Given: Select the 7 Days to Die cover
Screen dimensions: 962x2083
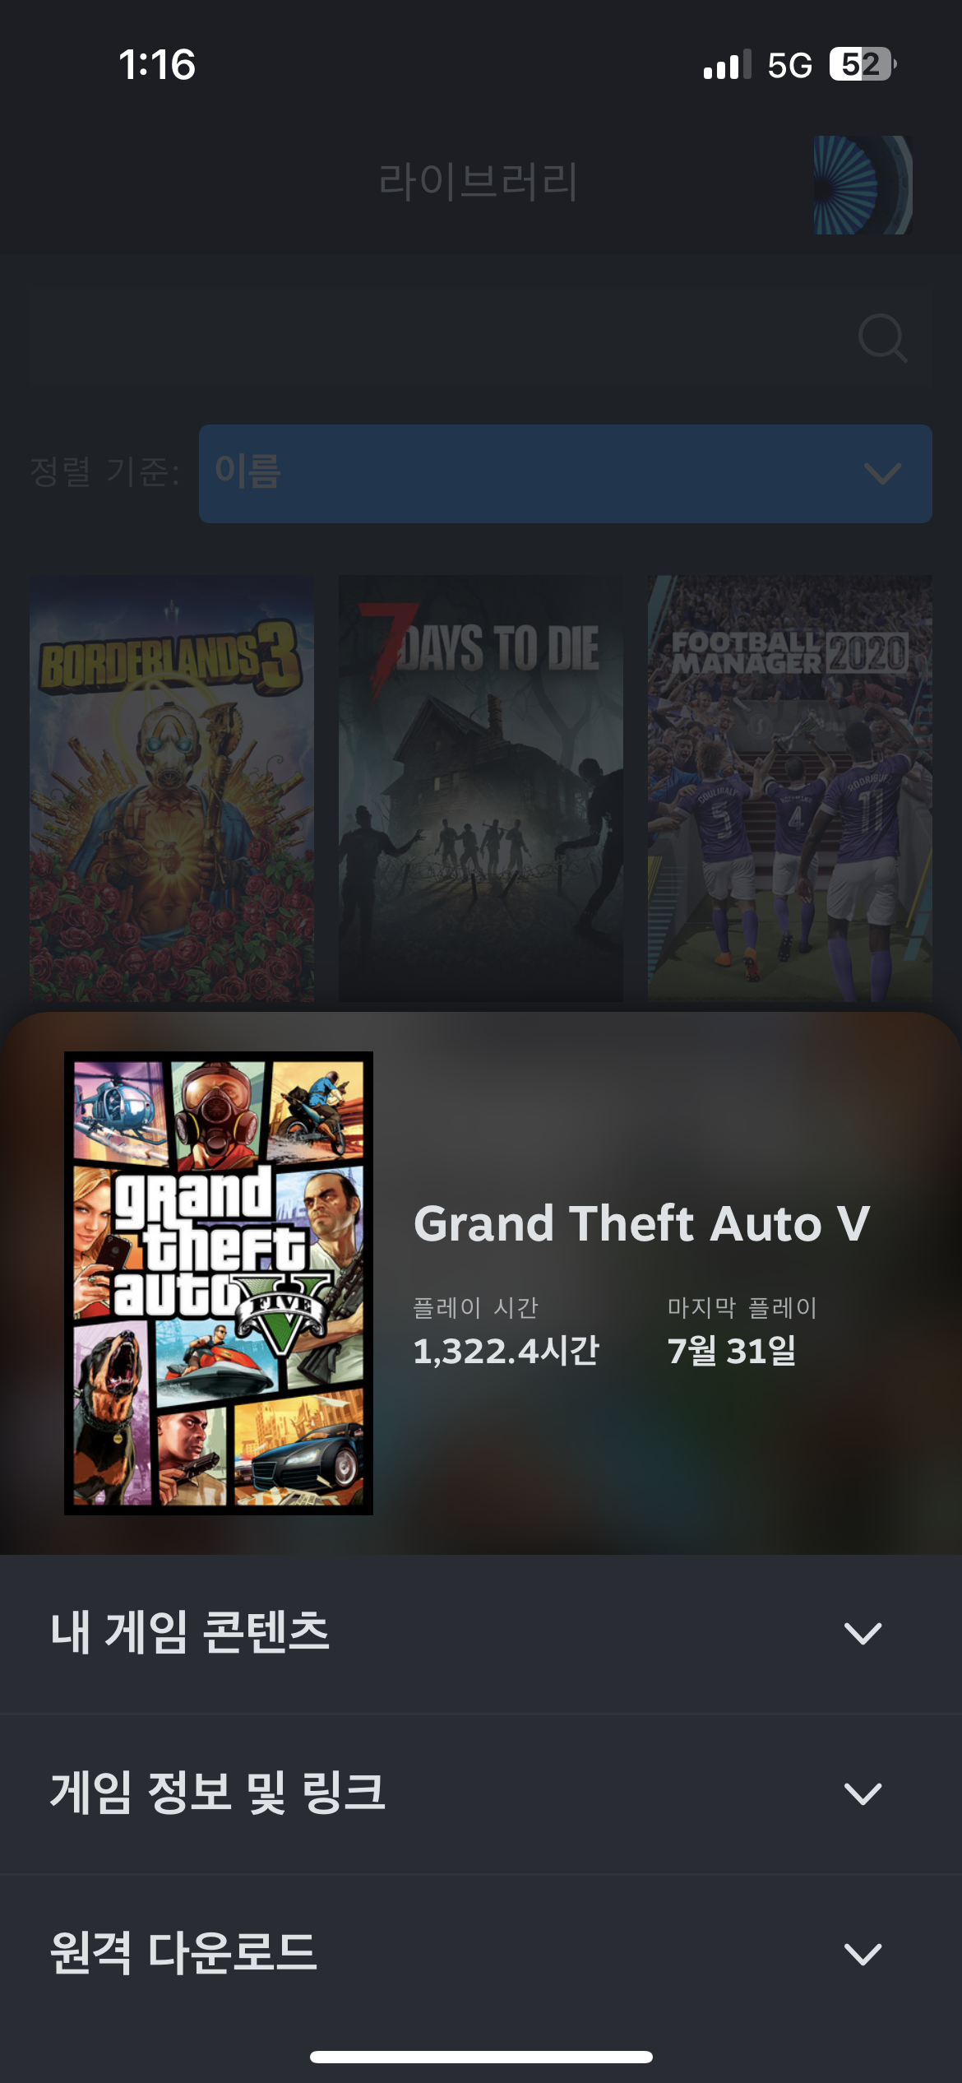Looking at the screenshot, I should [481, 788].
